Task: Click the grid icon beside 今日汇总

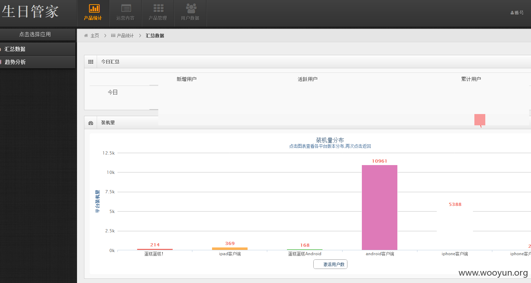Action: coord(91,62)
